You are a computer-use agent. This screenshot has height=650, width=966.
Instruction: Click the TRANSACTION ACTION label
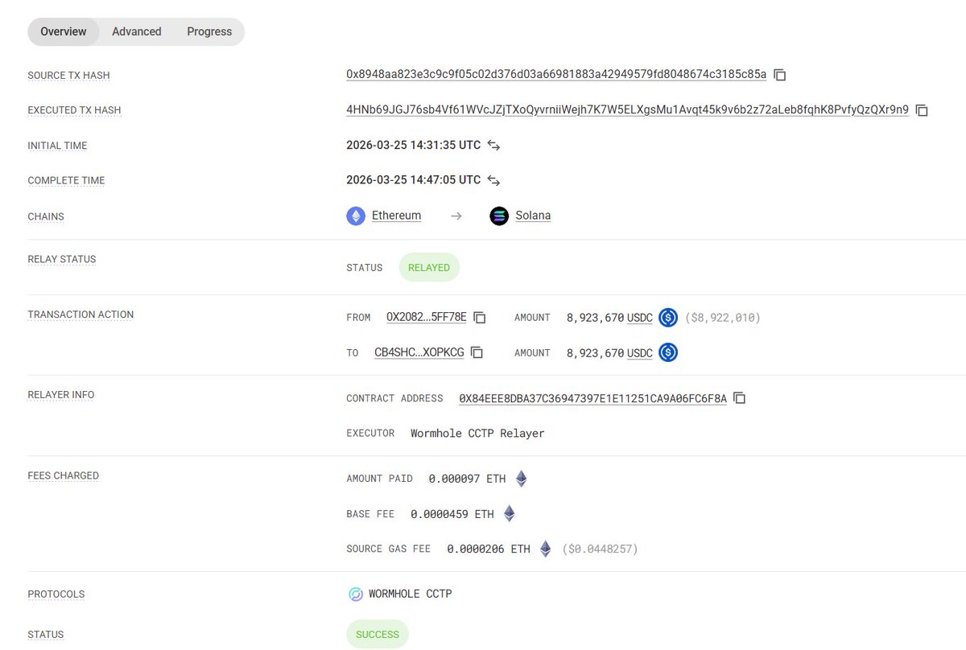[x=80, y=315]
